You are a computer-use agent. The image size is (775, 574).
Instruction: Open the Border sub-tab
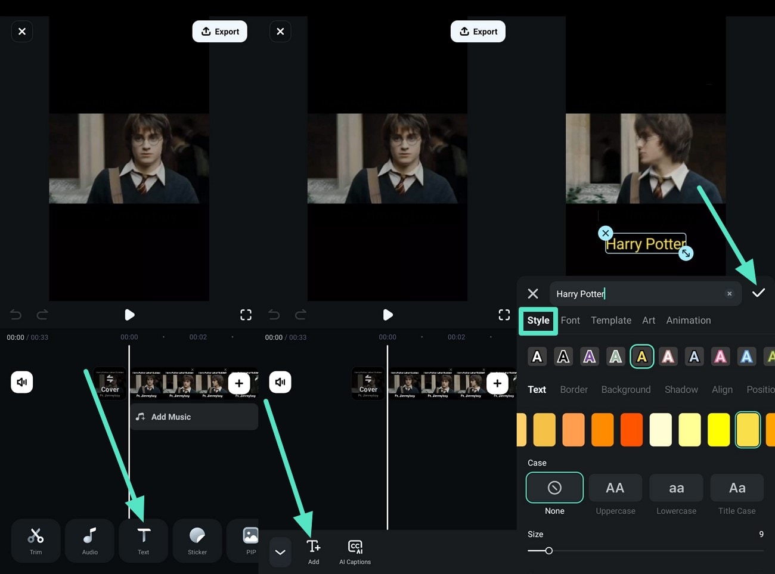pyautogui.click(x=573, y=389)
